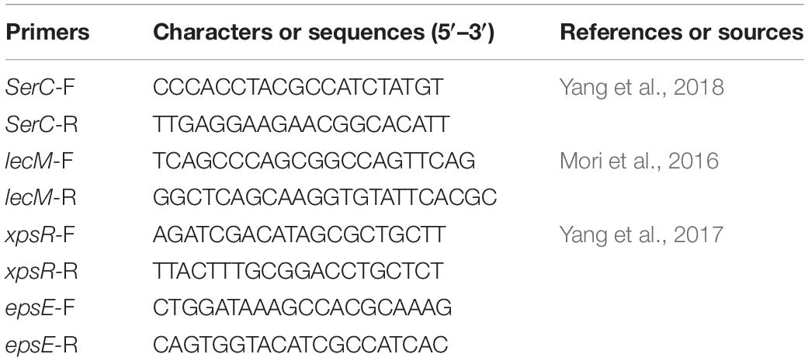
Task: Click the Characters or sequences column header
Action: point(324,32)
